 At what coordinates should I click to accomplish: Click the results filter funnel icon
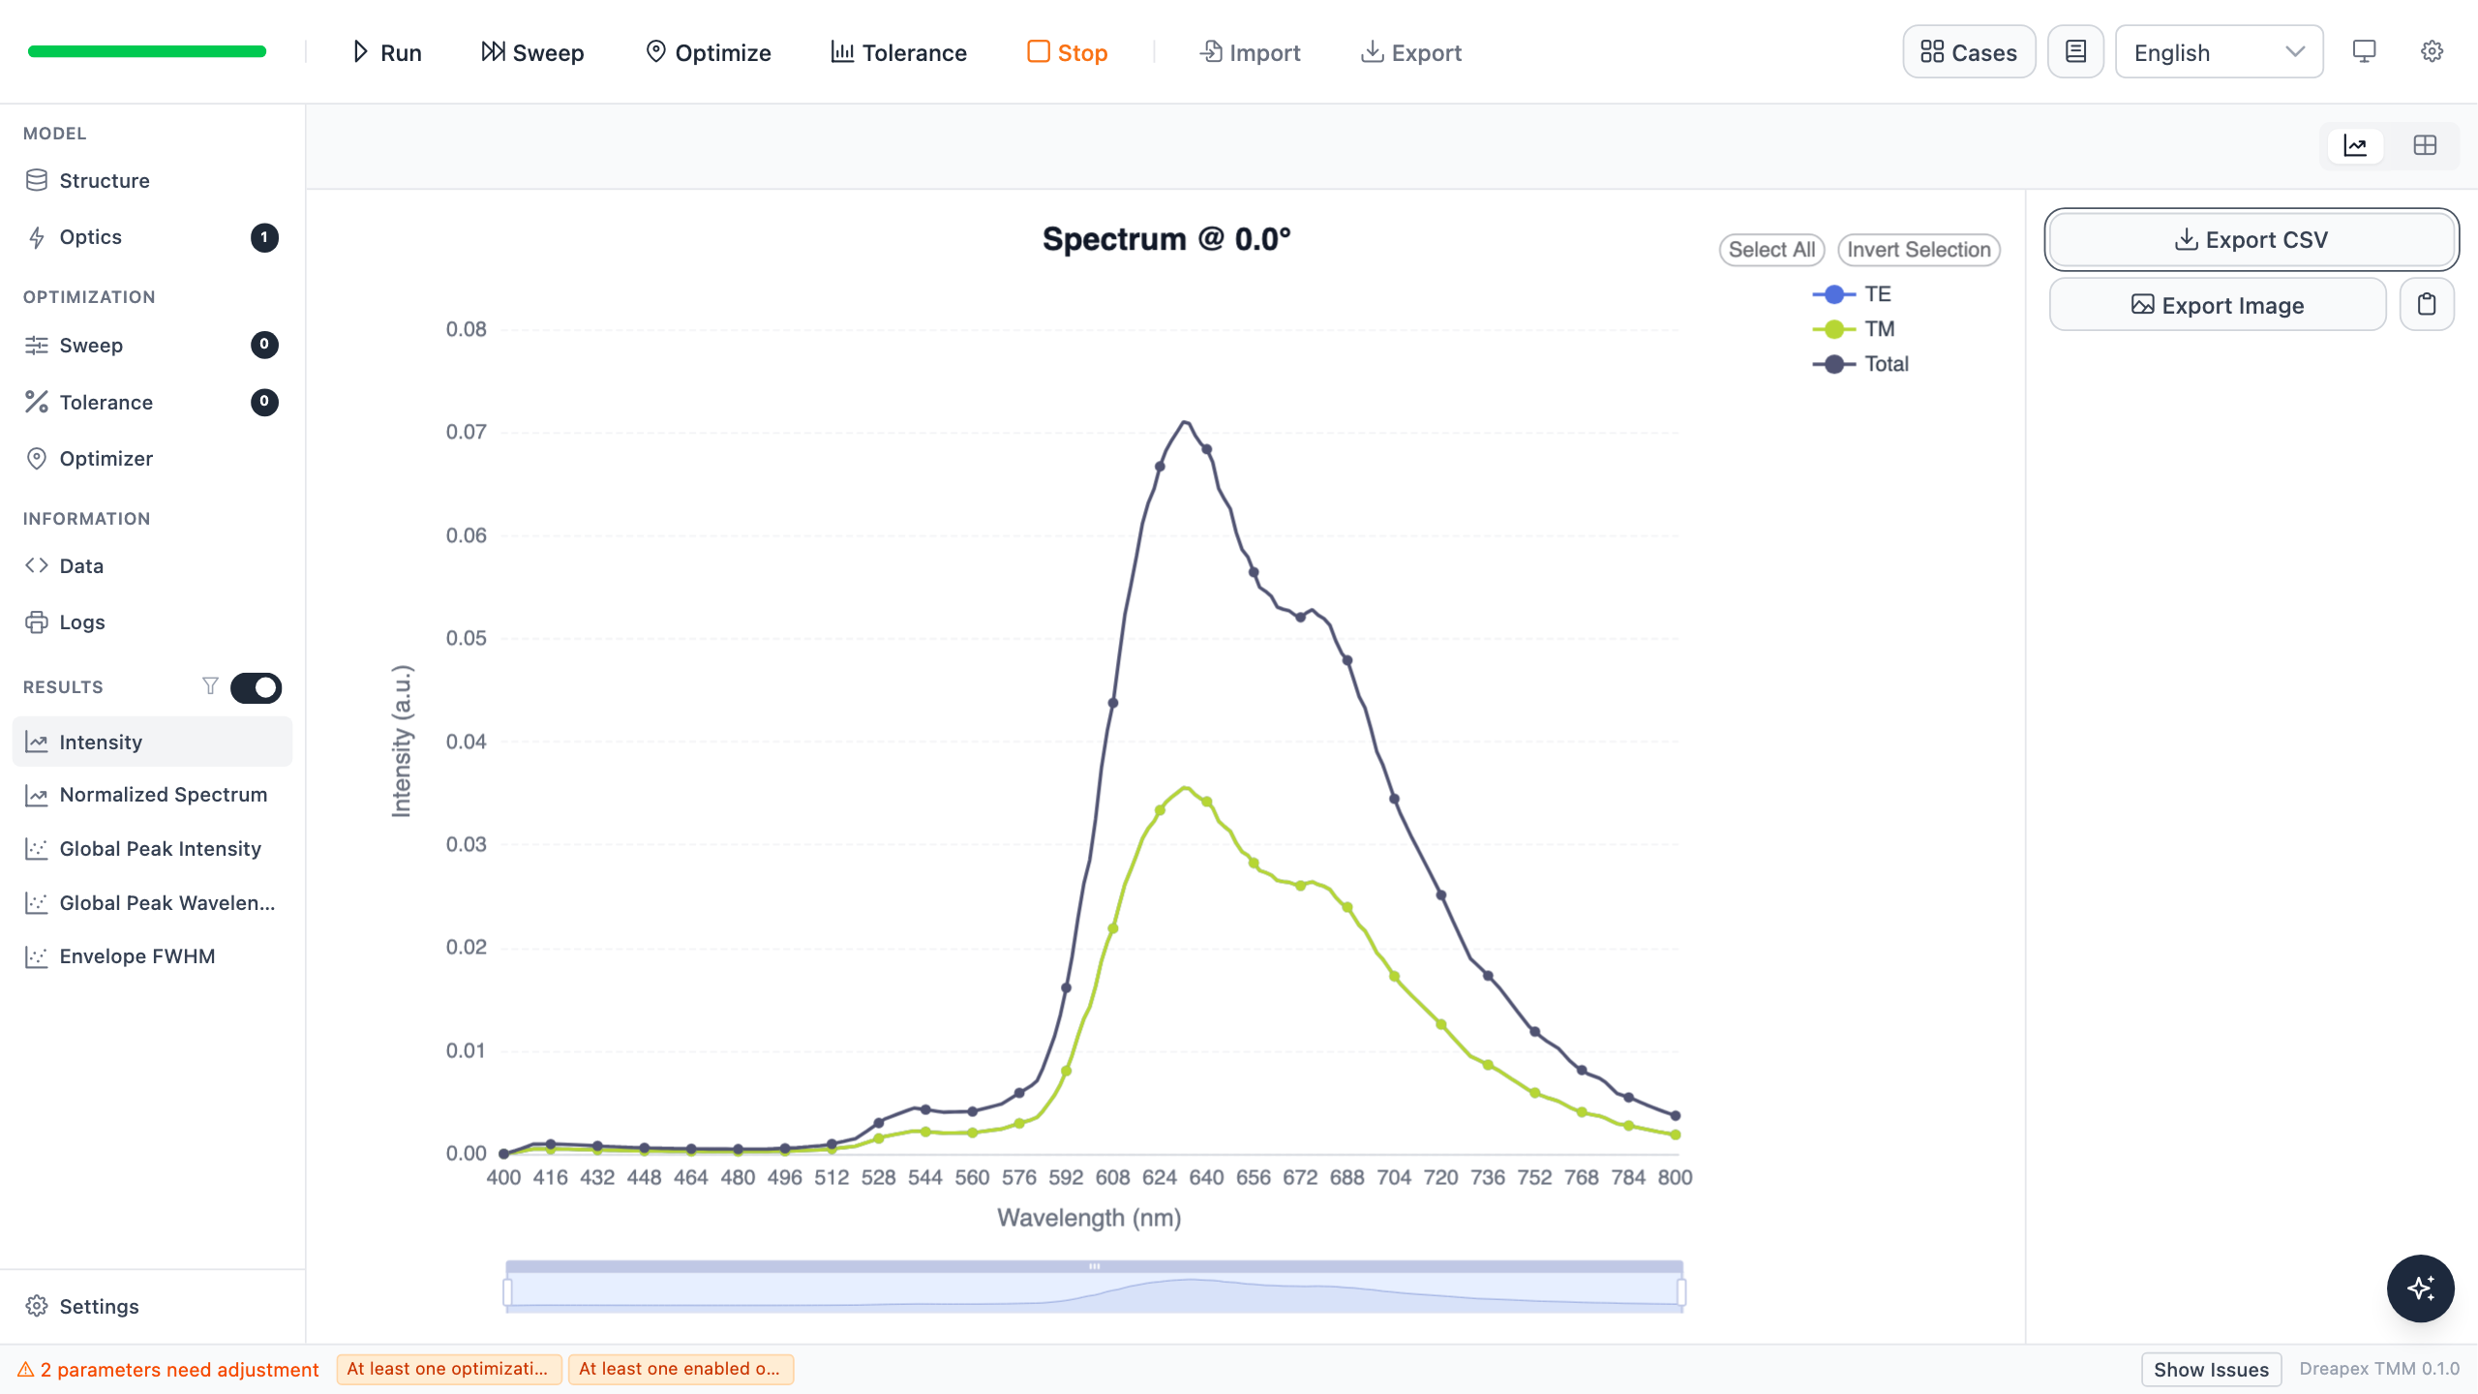pyautogui.click(x=210, y=686)
